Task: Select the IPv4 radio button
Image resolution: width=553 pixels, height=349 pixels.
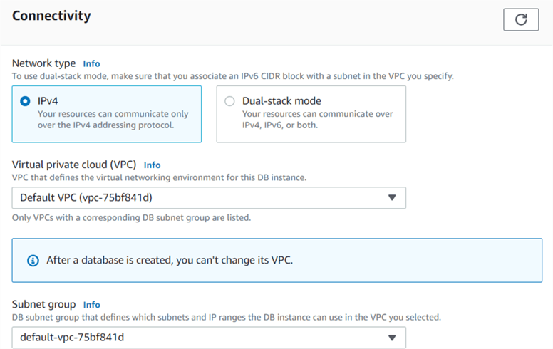Action: [x=26, y=101]
